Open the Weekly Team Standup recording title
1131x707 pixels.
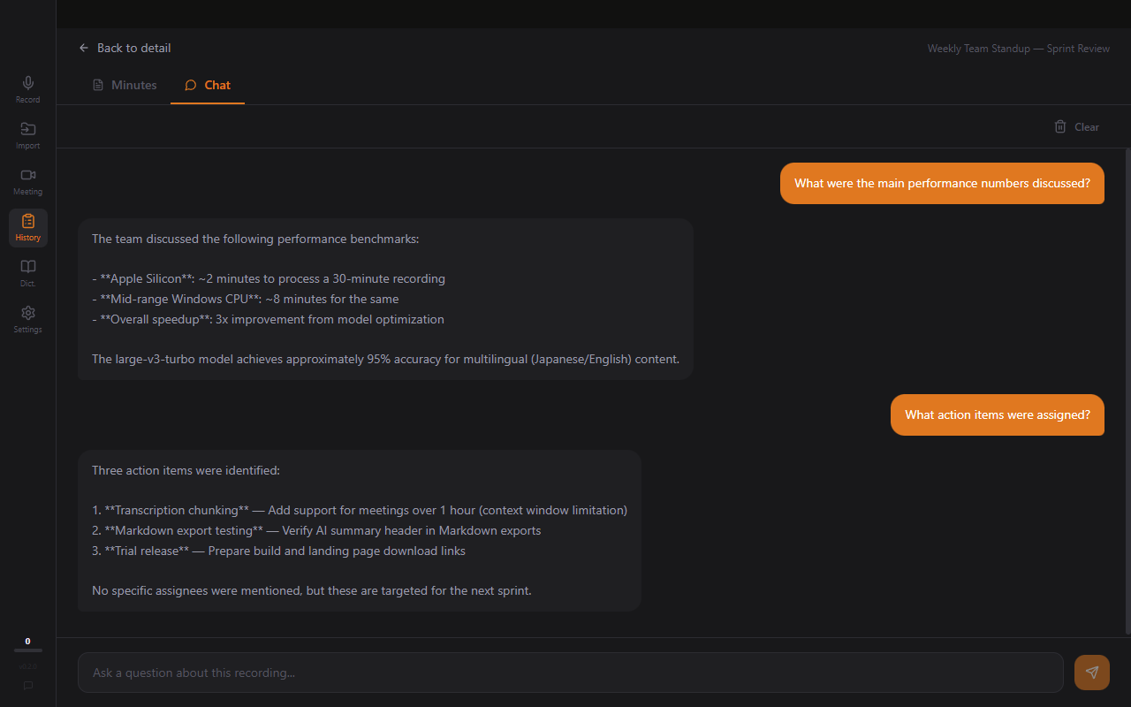pyautogui.click(x=1018, y=49)
